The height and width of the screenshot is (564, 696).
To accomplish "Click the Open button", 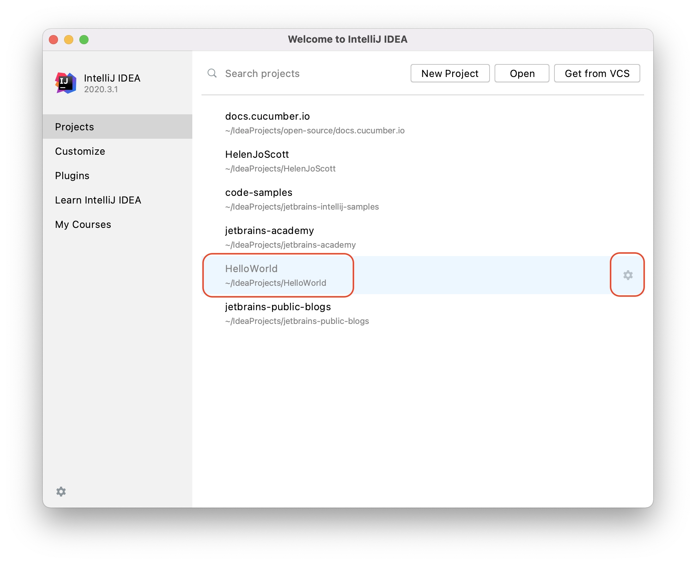I will pos(522,73).
